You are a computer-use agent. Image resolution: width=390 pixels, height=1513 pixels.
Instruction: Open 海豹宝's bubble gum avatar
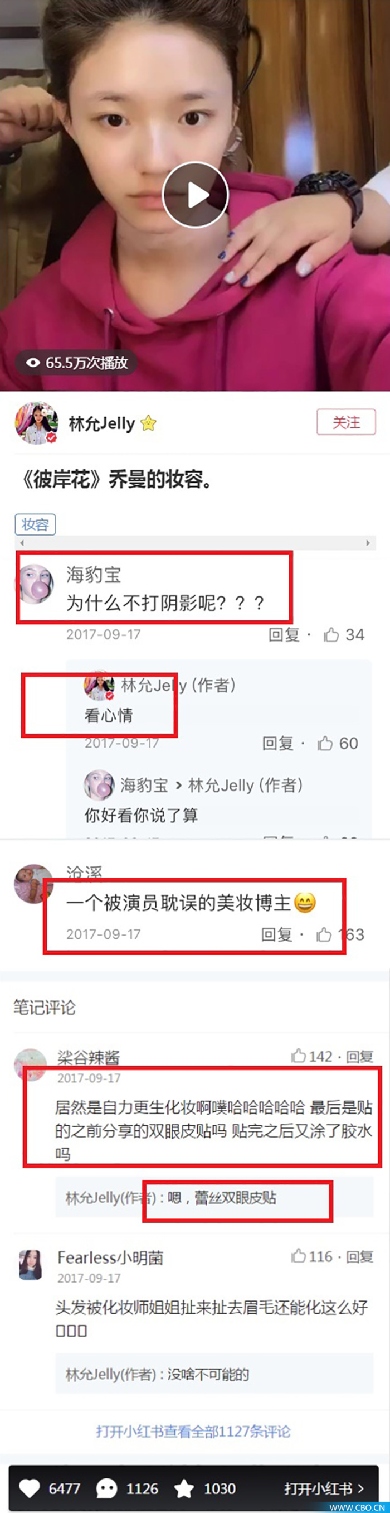[x=34, y=584]
